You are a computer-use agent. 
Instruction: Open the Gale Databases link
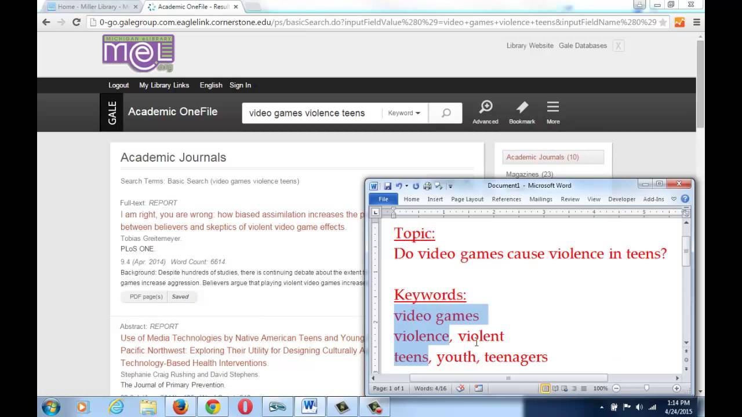(583, 46)
